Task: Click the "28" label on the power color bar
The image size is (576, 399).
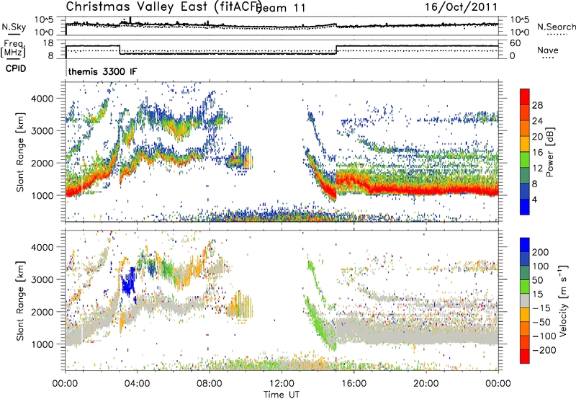Action: click(x=537, y=105)
